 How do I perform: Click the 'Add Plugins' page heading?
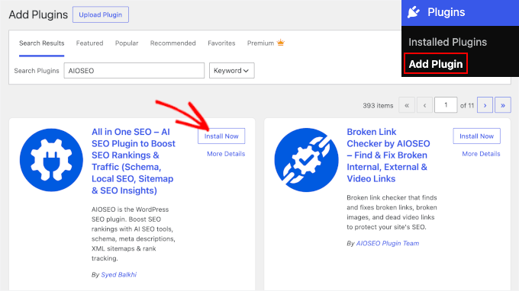click(38, 15)
